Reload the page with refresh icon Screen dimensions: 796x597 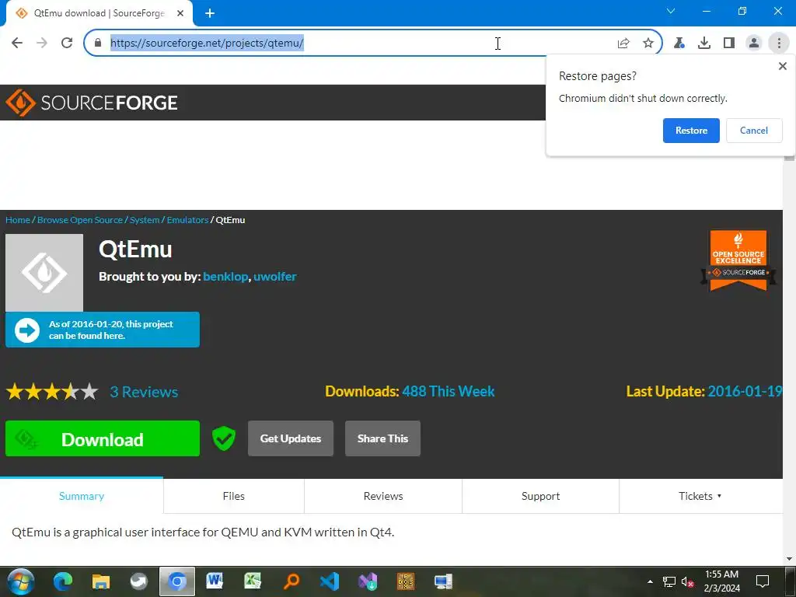tap(67, 43)
